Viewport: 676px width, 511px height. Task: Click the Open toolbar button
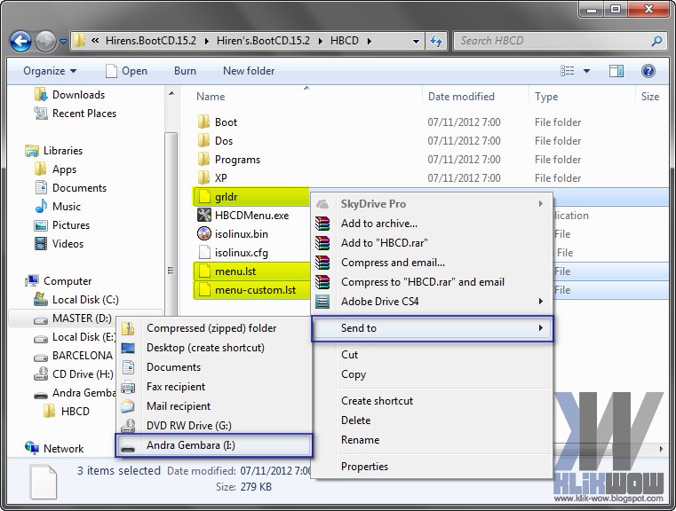pyautogui.click(x=126, y=71)
